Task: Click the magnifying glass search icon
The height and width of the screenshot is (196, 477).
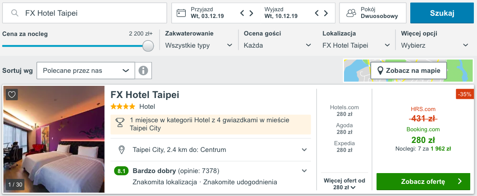Action: point(15,13)
